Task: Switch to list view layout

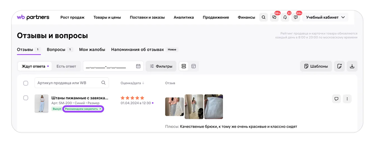Action: coord(184,66)
